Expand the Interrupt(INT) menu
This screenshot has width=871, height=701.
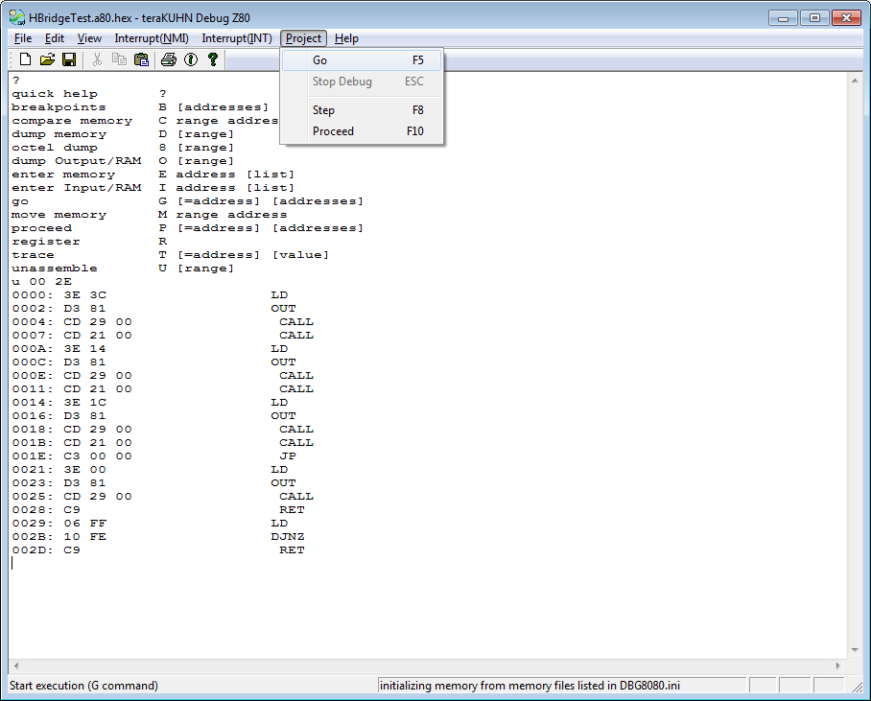[x=237, y=38]
